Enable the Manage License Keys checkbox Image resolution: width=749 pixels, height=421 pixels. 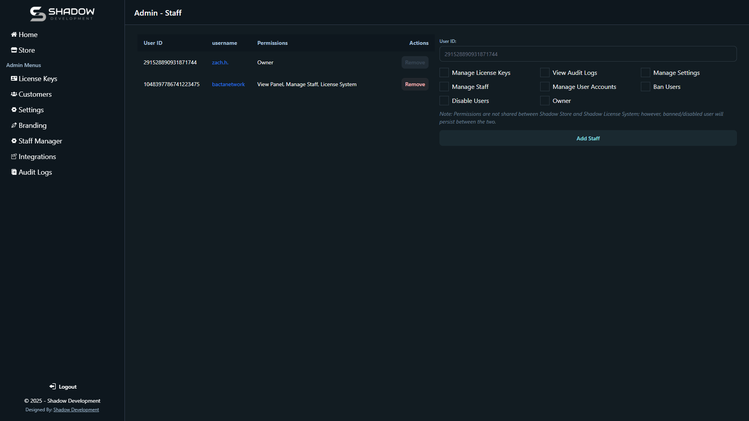pyautogui.click(x=444, y=73)
